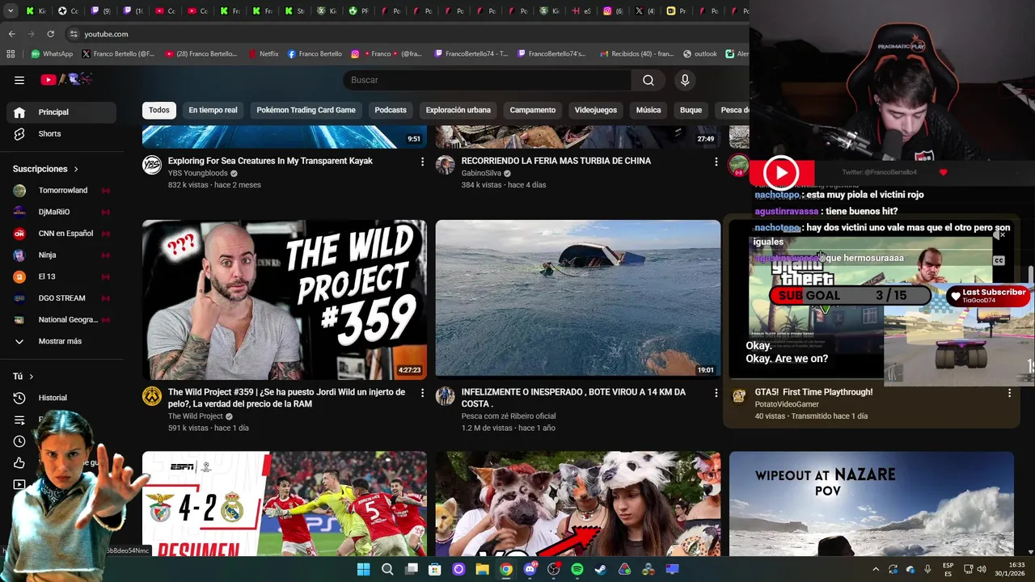1035x582 pixels.
Task: Open the site information icon in address bar
Action: point(74,34)
